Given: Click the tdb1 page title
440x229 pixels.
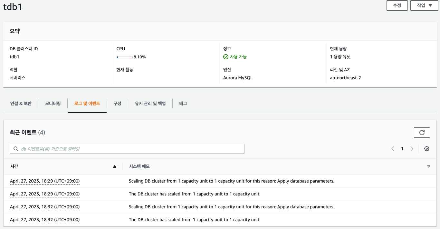Looking at the screenshot, I should 13,7.
